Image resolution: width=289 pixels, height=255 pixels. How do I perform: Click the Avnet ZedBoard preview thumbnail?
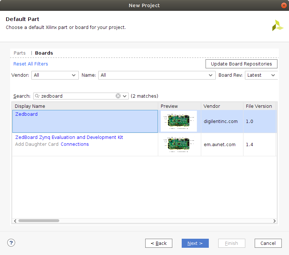pos(178,144)
